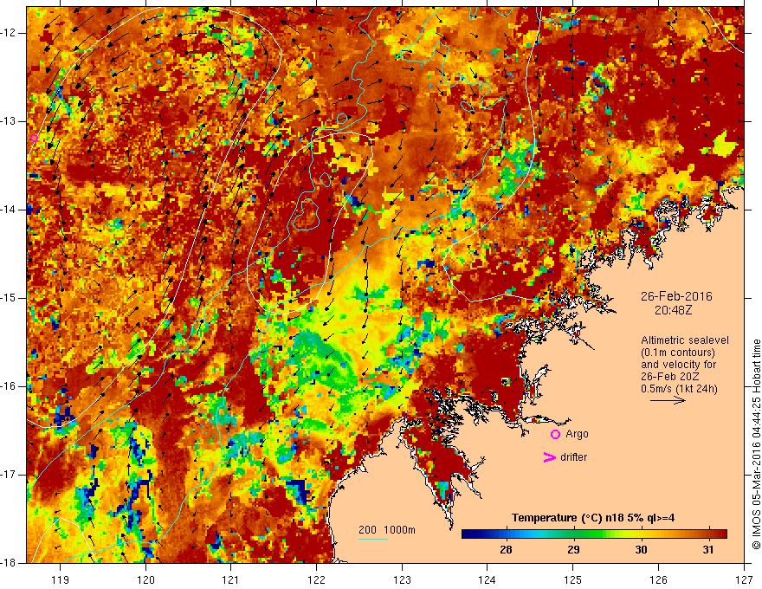
Task: Click the IMOS copyright text on right edge
Action: (x=756, y=444)
